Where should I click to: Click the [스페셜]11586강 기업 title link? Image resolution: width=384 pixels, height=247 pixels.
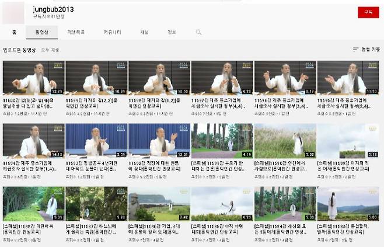point(155,229)
